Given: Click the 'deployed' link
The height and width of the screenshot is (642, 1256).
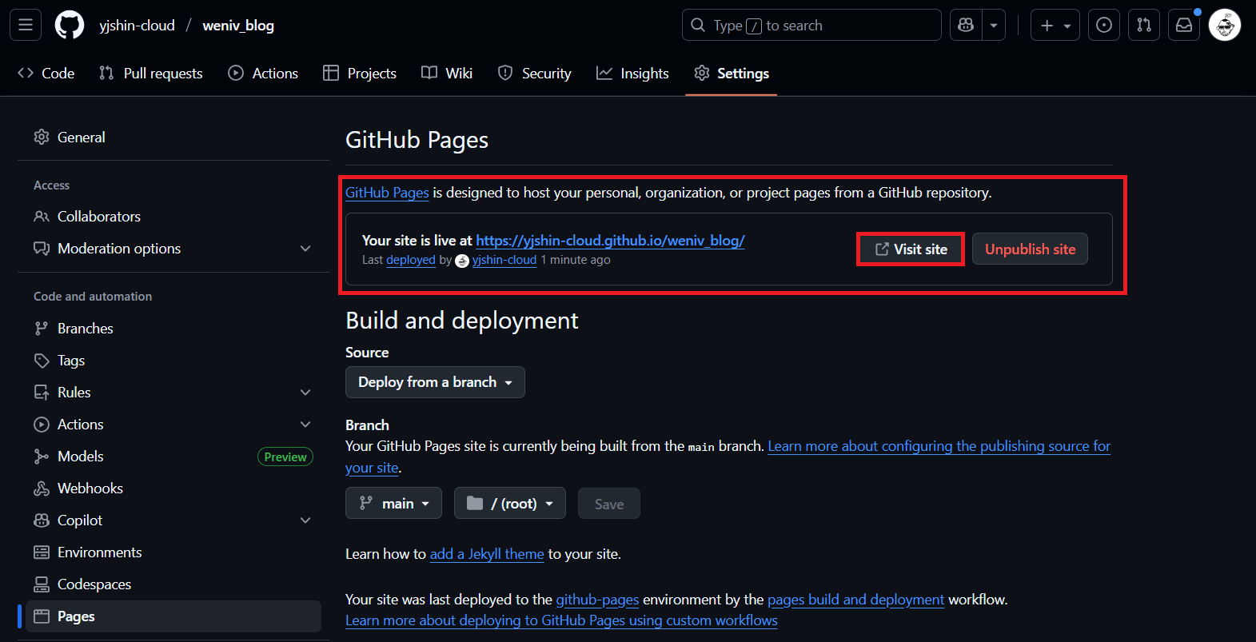Looking at the screenshot, I should pos(411,260).
